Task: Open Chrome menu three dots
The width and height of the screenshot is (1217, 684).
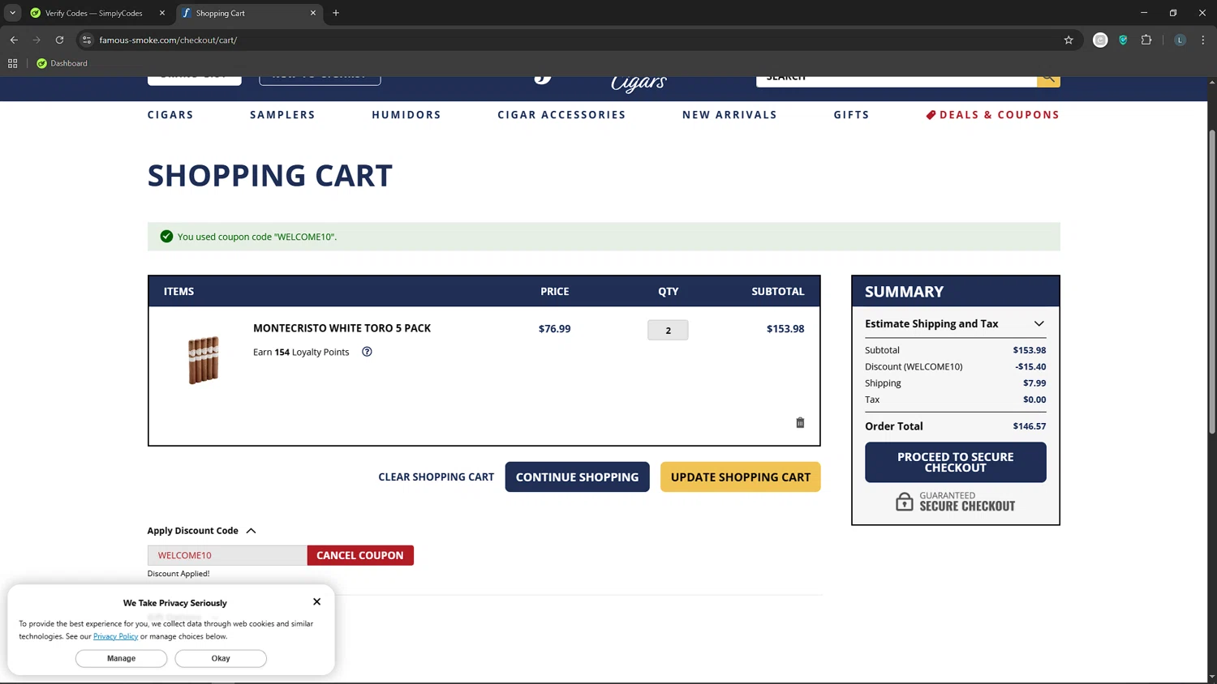Action: [1203, 40]
